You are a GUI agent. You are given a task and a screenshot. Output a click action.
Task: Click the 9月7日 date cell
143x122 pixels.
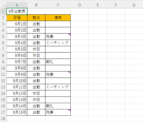(17, 62)
